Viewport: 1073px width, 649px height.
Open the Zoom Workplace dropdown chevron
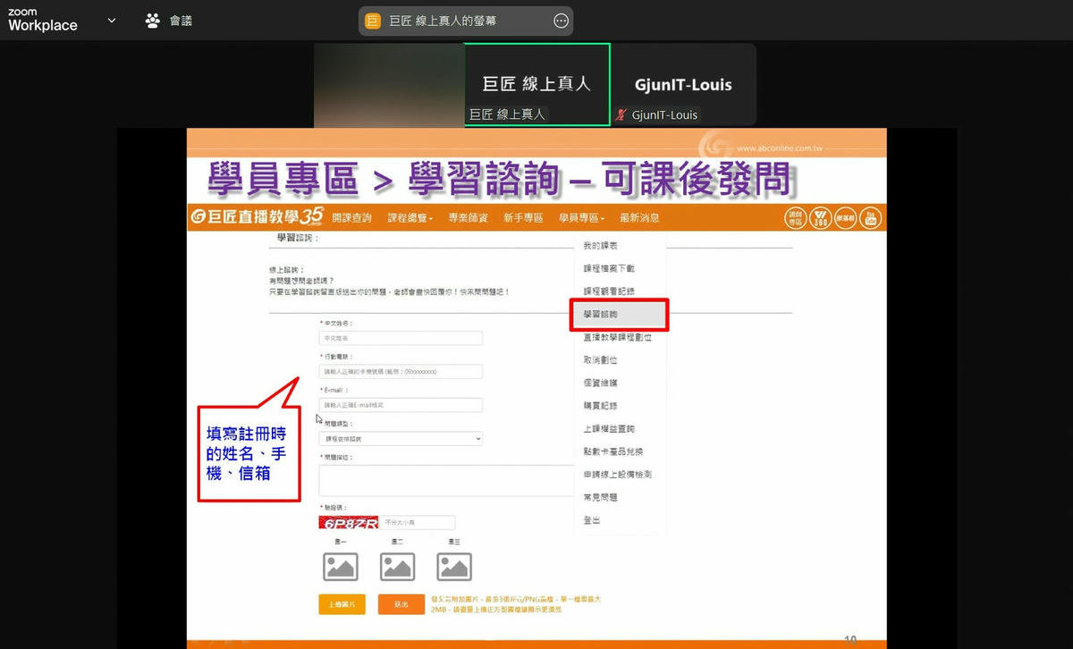[111, 21]
